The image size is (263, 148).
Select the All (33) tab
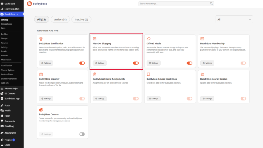click(x=41, y=19)
